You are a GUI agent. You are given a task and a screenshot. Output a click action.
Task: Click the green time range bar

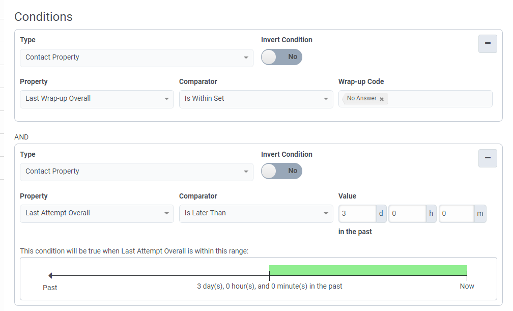point(367,270)
